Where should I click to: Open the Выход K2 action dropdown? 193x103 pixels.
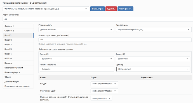point(153,59)
